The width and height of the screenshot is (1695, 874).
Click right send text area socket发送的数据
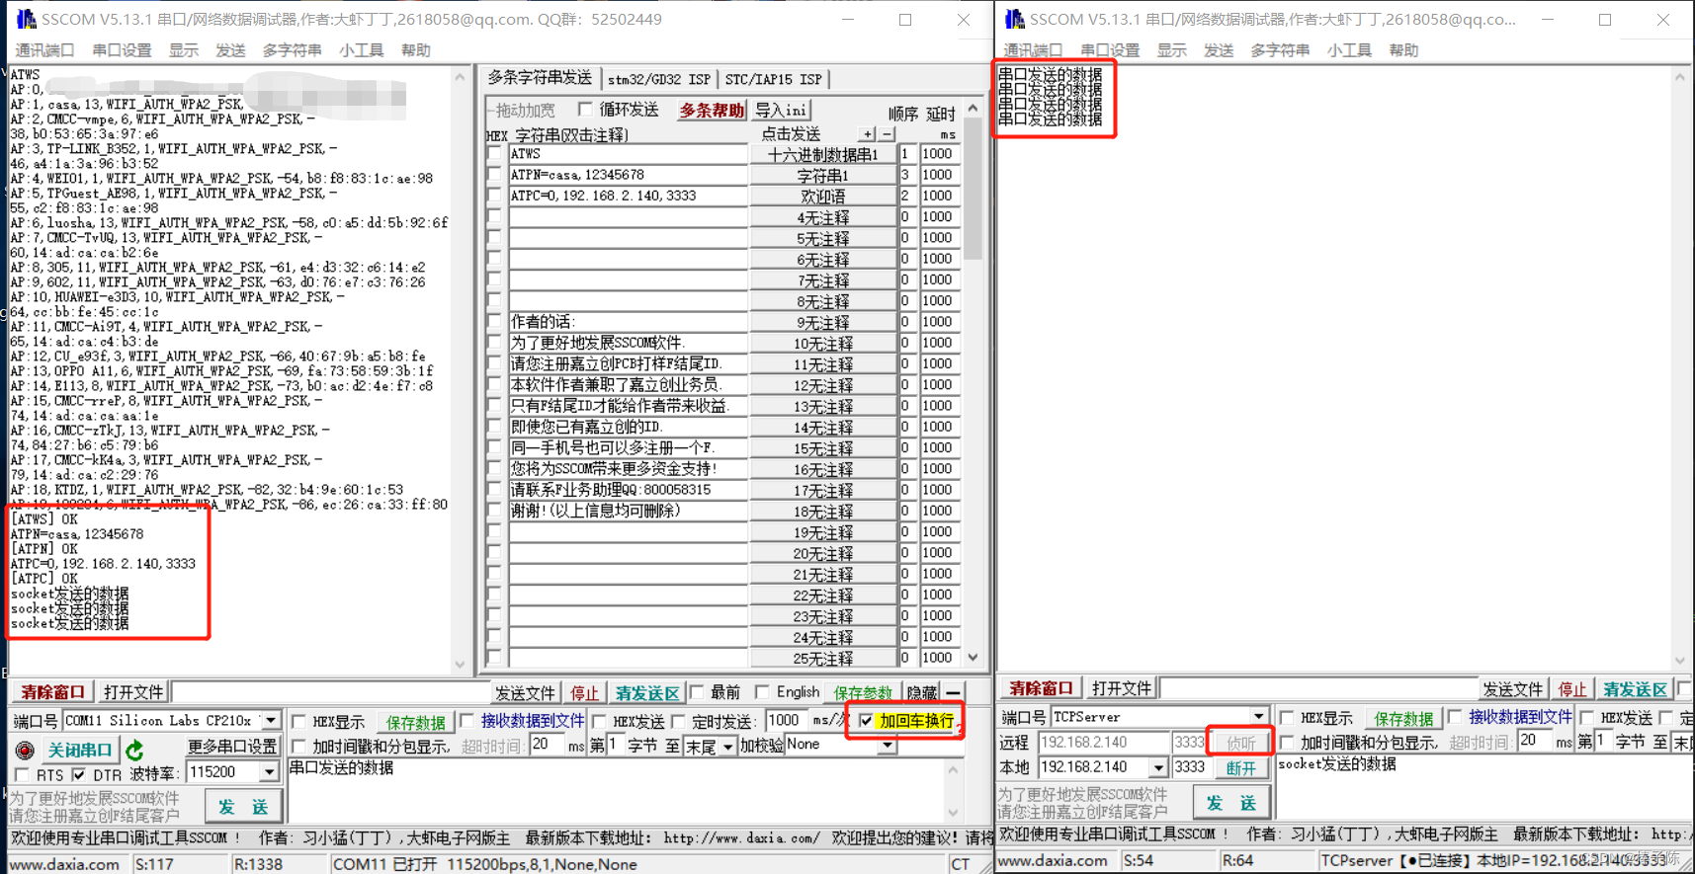point(1483,787)
